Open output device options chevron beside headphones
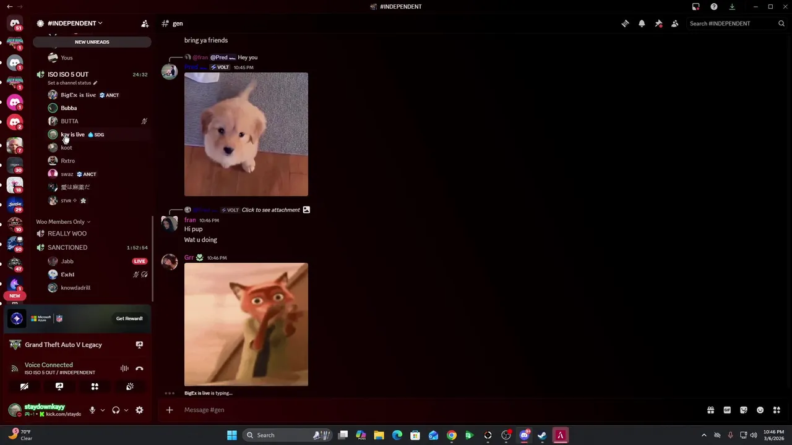This screenshot has width=792, height=445. (x=126, y=410)
